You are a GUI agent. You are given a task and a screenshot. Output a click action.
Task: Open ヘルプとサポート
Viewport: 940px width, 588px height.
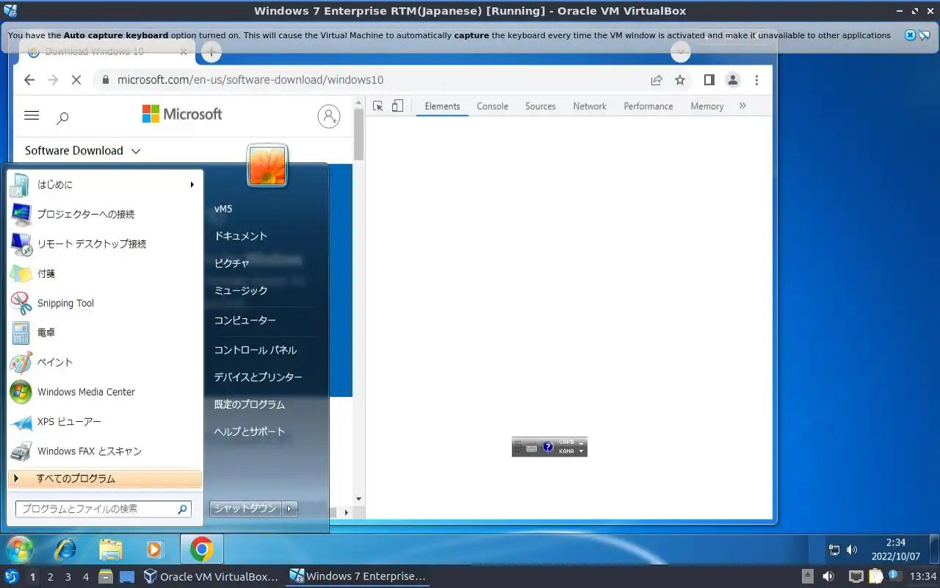tap(250, 431)
